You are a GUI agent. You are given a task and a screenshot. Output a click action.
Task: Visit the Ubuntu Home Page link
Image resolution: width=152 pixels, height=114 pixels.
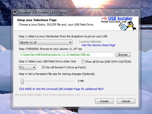98,45
